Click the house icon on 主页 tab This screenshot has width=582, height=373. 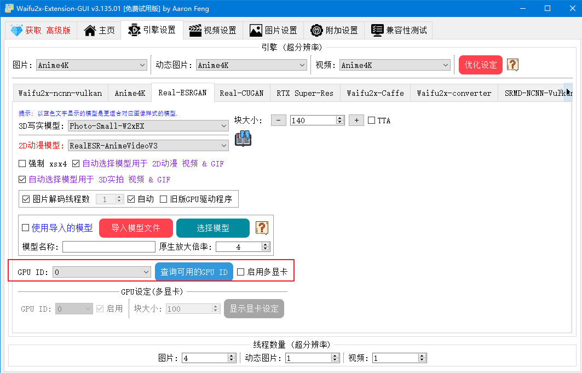(x=90, y=31)
